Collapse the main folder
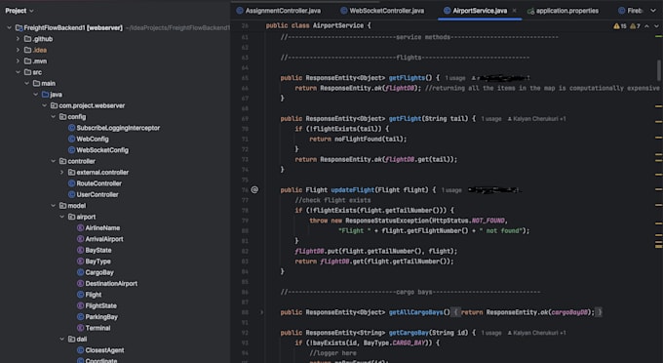The width and height of the screenshot is (663, 363). click(26, 83)
